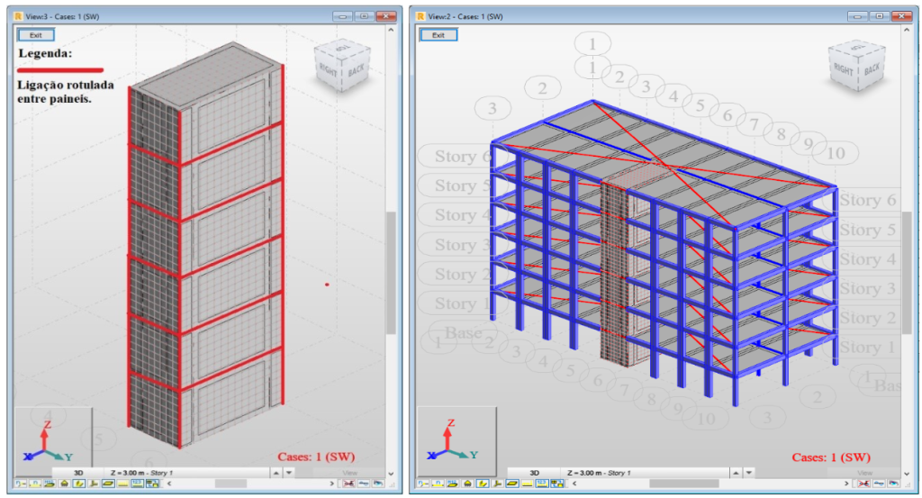The image size is (922, 498).
Task: Toggle bar numbers icon in View:3 toolbar
Action: coord(35,484)
